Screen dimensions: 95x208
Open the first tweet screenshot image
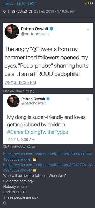pyautogui.click(x=48, y=55)
